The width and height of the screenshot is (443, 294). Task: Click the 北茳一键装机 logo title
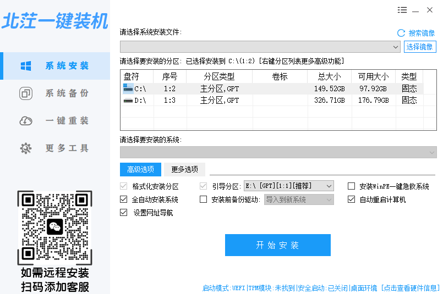point(55,20)
